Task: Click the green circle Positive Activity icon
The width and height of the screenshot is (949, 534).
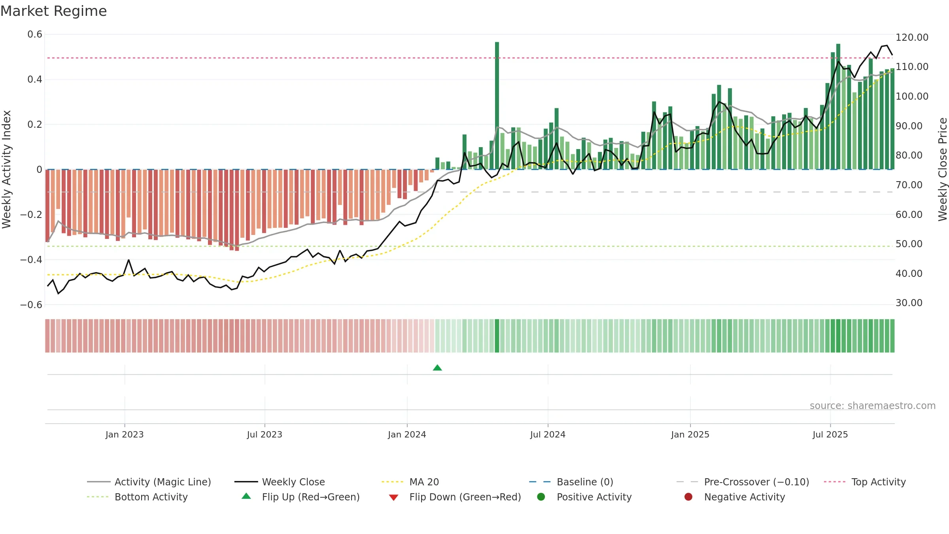Action: click(541, 497)
